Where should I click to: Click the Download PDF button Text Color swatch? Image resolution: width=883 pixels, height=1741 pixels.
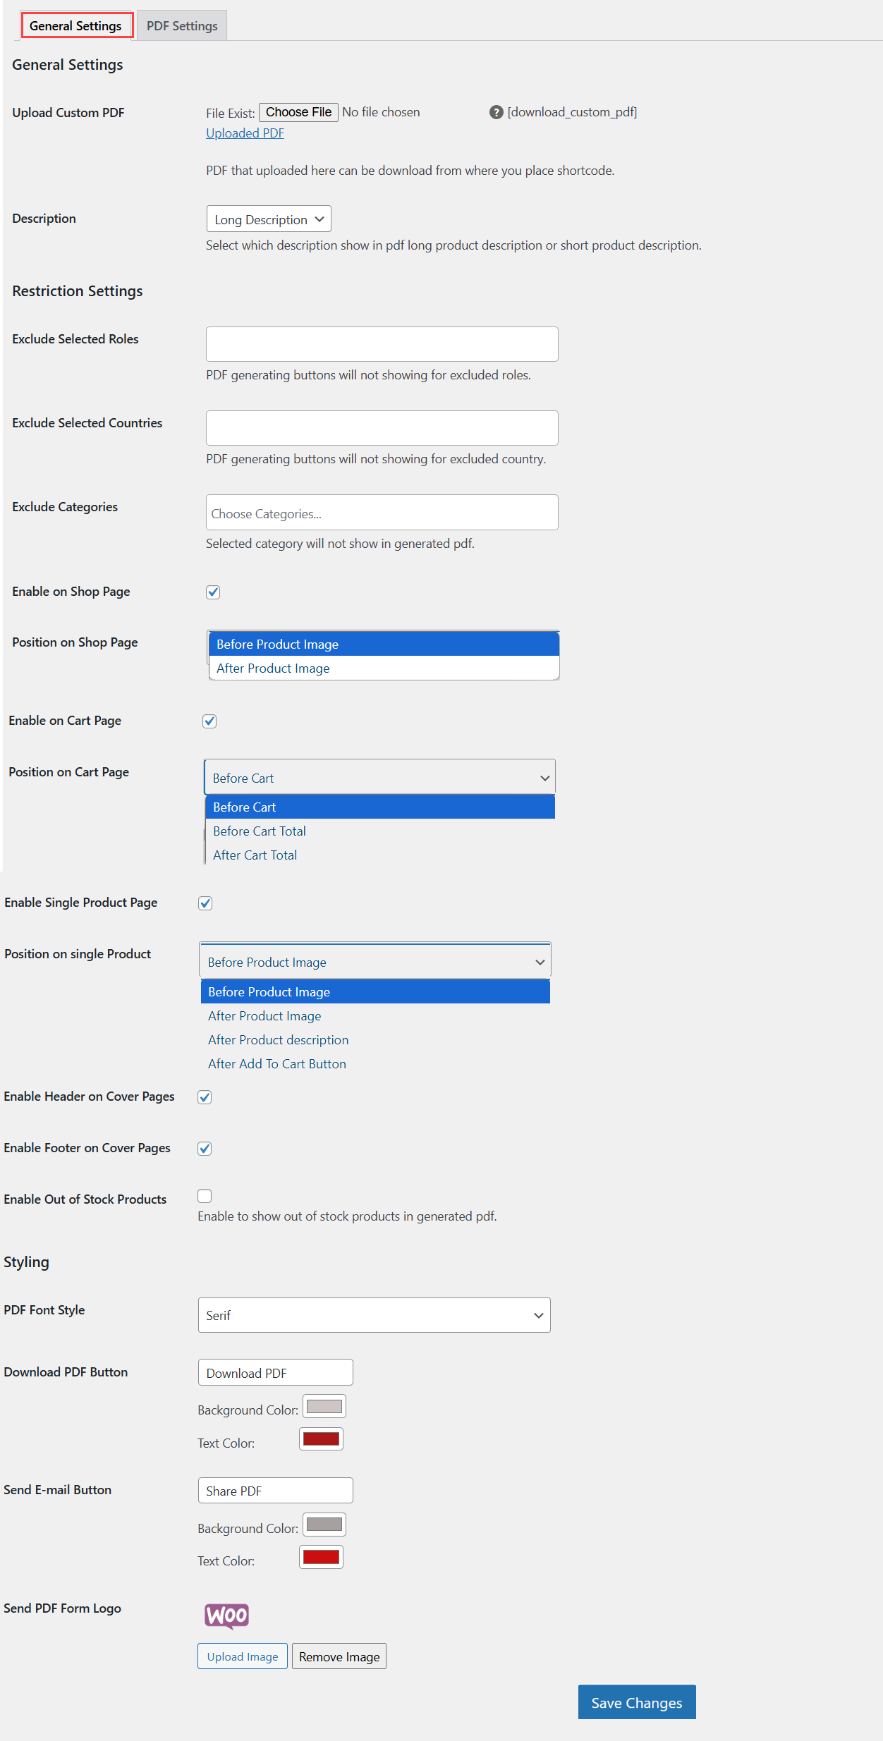pos(320,1438)
